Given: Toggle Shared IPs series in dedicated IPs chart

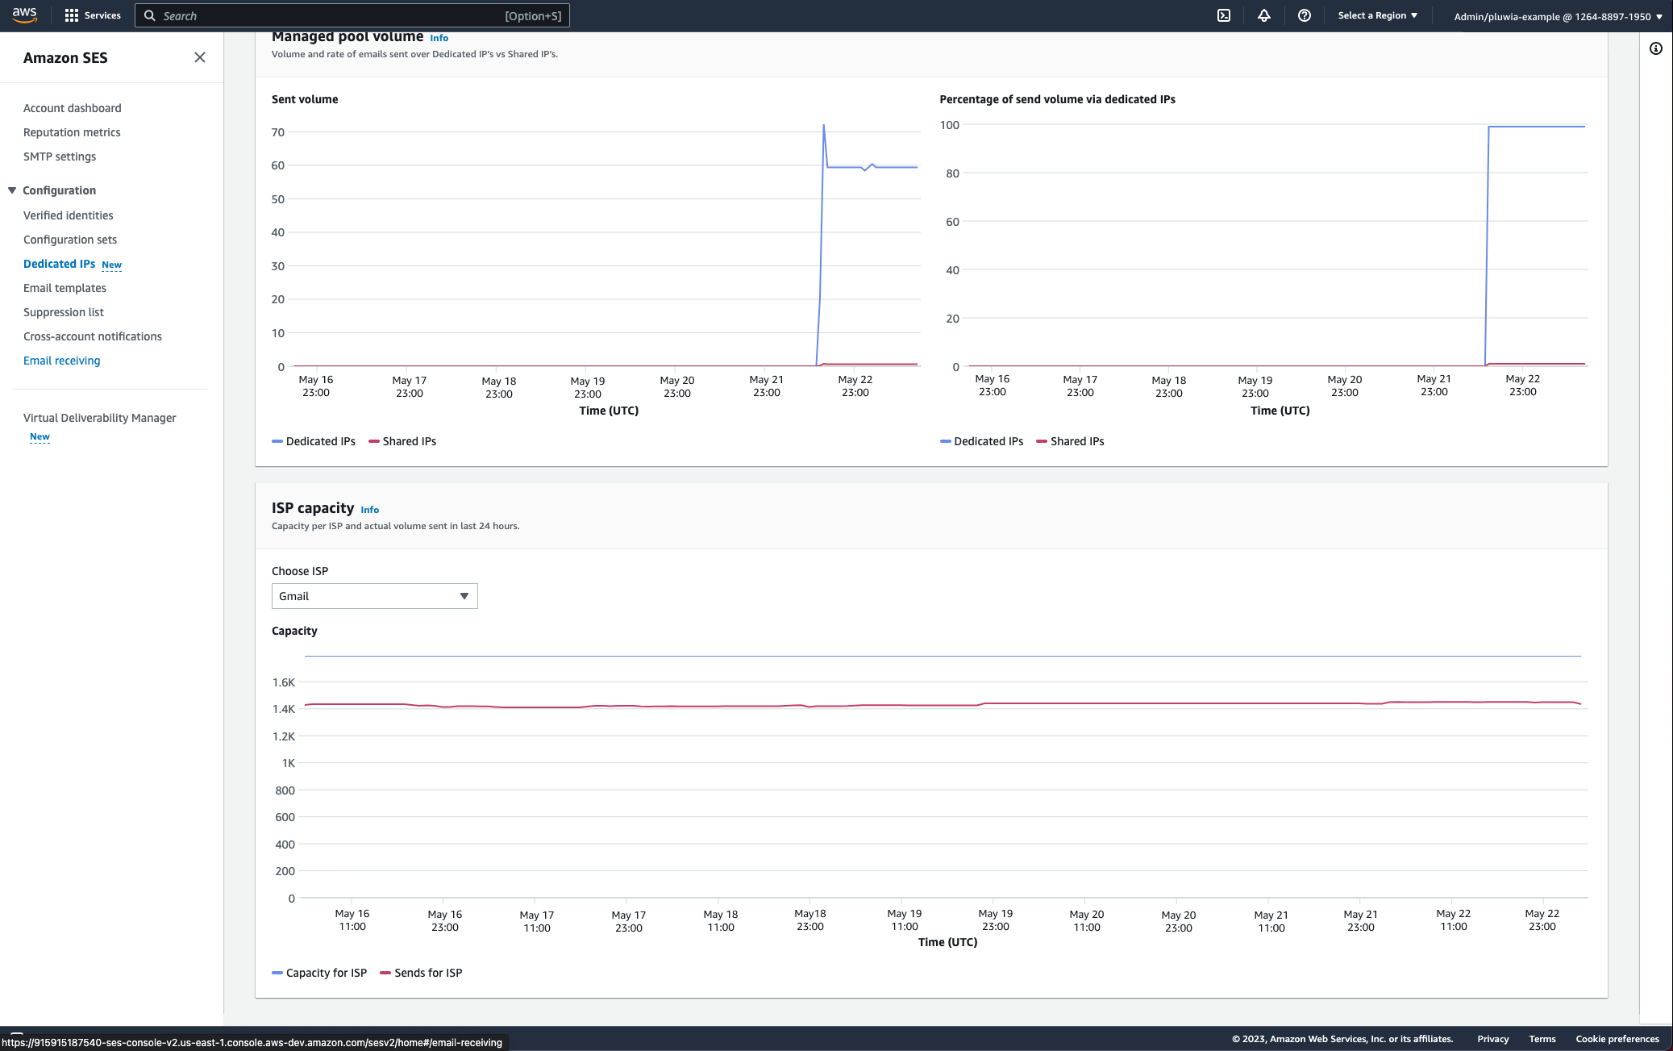Looking at the screenshot, I should (x=1070, y=441).
